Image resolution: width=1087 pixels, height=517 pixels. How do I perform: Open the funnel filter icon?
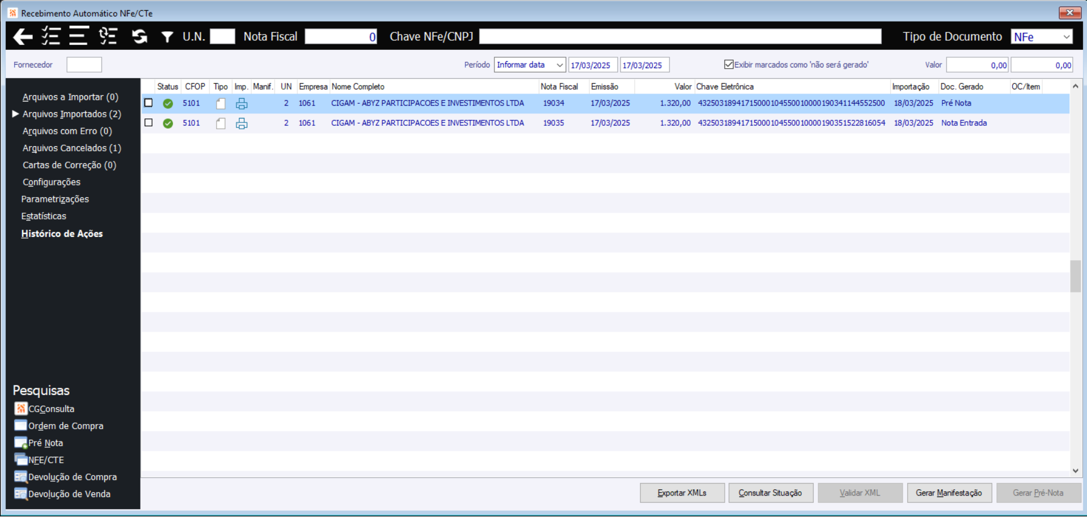click(x=167, y=37)
